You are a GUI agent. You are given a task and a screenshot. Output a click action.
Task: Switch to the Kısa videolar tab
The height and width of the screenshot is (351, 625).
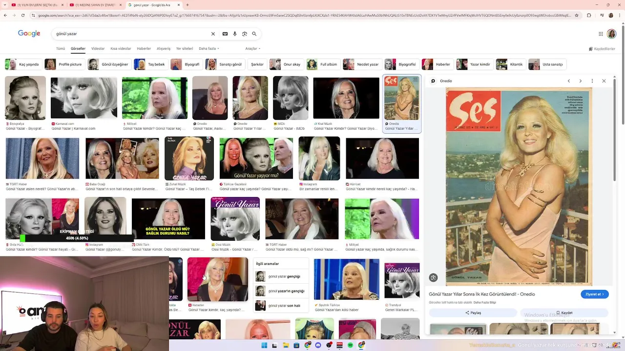tap(121, 49)
